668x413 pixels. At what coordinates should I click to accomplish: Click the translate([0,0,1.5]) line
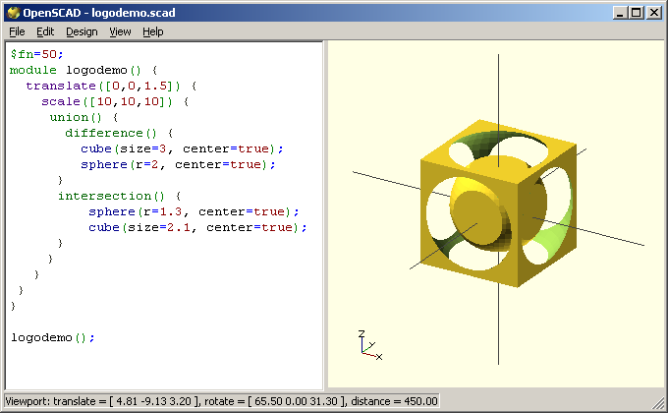click(x=111, y=86)
